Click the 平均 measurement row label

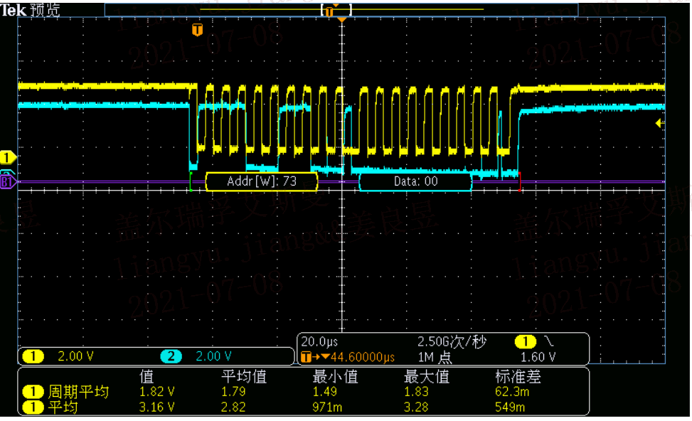click(63, 407)
